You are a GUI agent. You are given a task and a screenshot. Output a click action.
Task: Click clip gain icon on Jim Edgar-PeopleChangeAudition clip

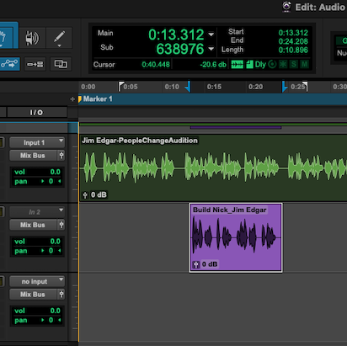click(85, 194)
